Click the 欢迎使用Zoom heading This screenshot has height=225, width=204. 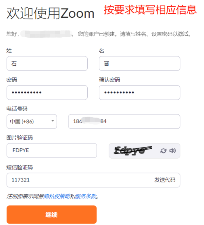(50, 13)
